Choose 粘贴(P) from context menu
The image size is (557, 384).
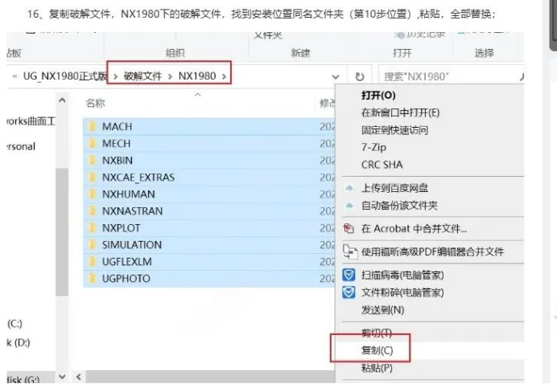pos(377,368)
